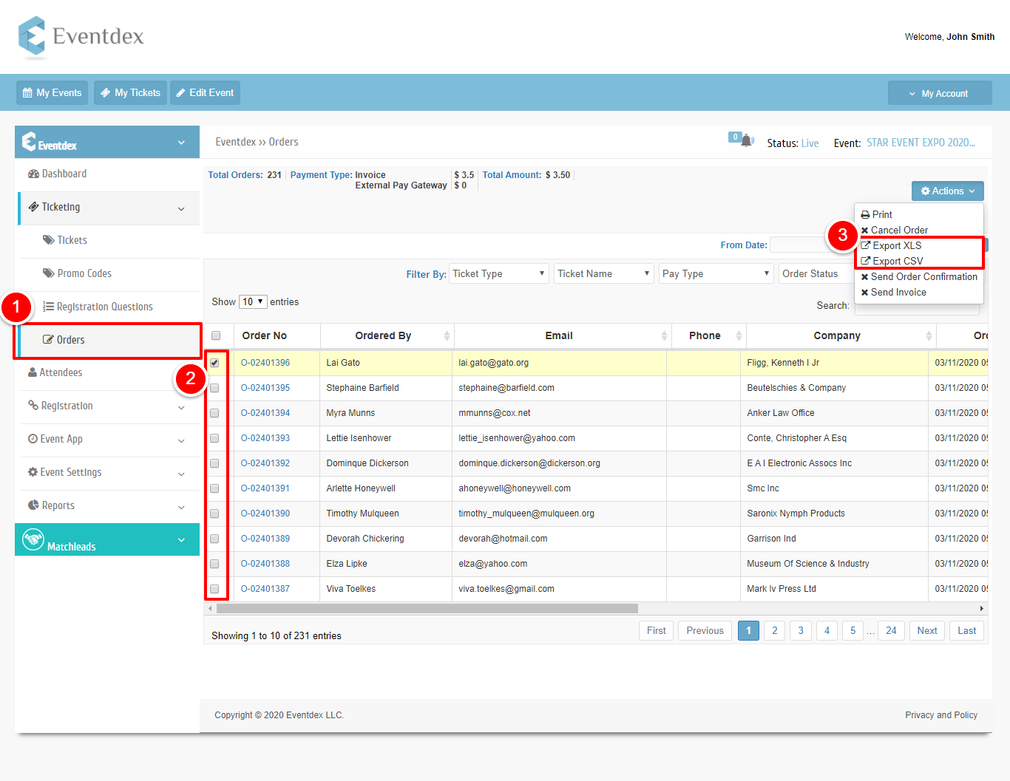Click the horizontal table scrollbar
This screenshot has width=1010, height=781.
(x=427, y=609)
